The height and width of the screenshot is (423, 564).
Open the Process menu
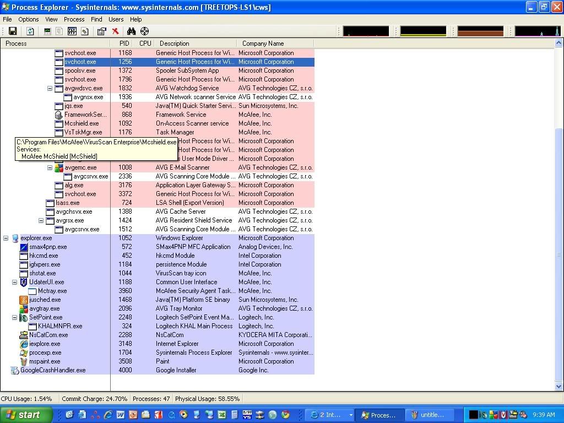(x=74, y=19)
